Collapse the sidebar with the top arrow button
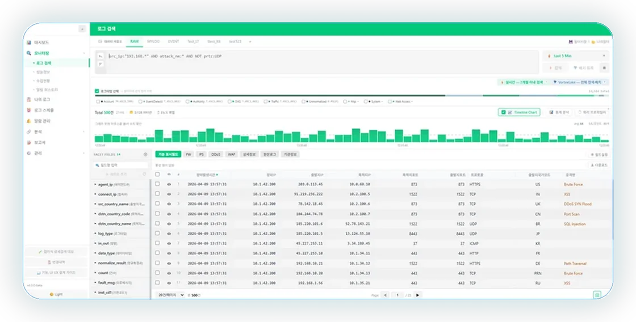The width and height of the screenshot is (636, 322). pos(82,29)
